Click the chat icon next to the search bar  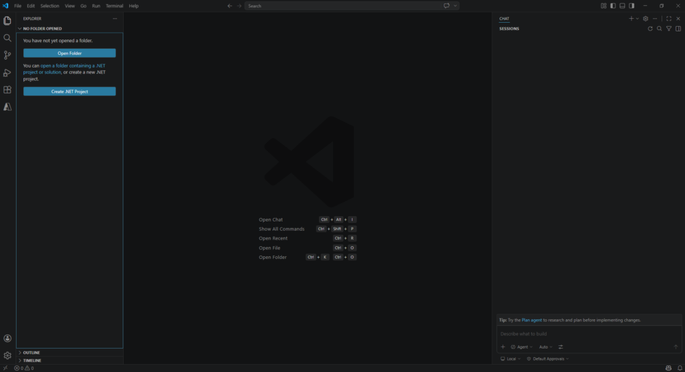point(446,6)
